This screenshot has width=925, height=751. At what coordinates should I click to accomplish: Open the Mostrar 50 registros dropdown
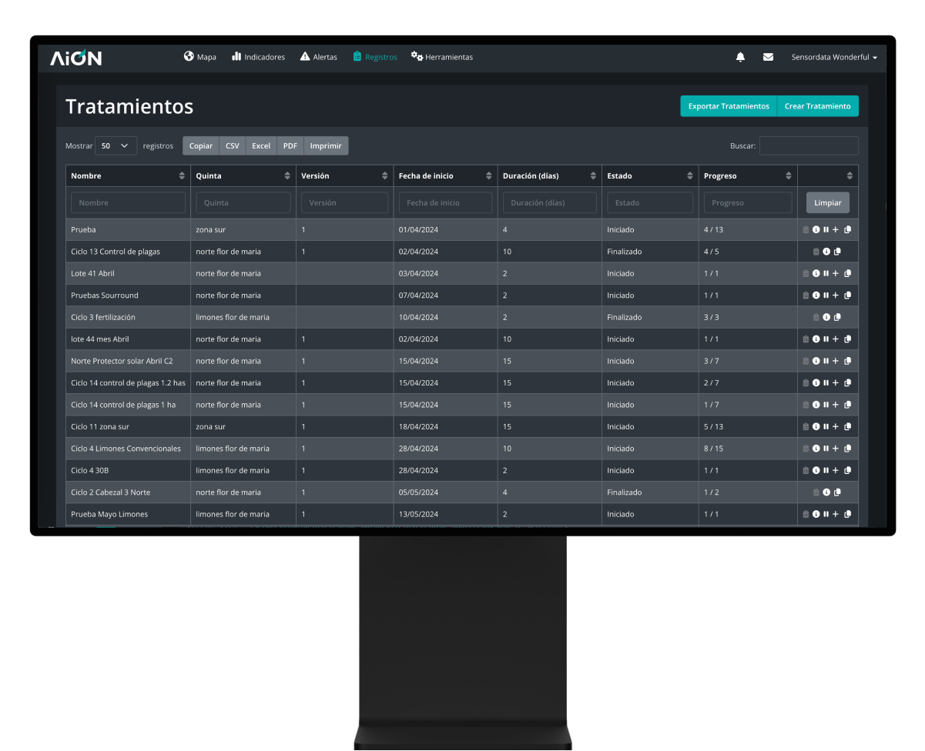(116, 145)
